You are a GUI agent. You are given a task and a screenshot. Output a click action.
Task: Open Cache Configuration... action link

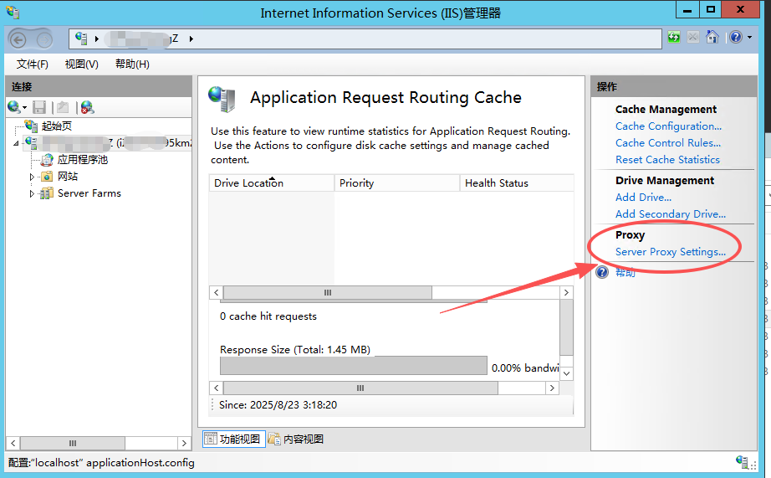coord(668,126)
